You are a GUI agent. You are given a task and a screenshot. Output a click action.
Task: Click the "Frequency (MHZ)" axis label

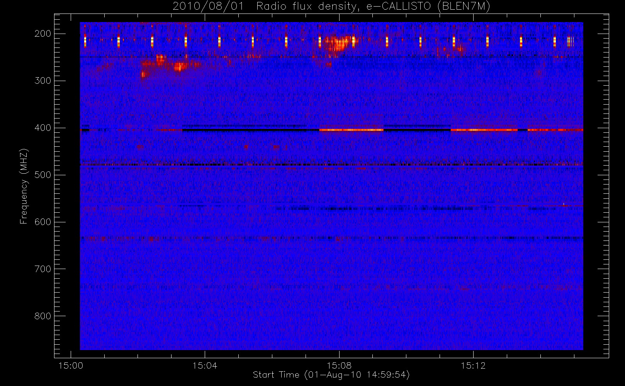[24, 186]
